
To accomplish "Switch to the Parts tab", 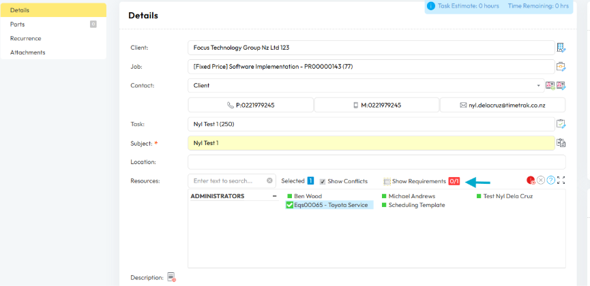I will pyautogui.click(x=18, y=25).
